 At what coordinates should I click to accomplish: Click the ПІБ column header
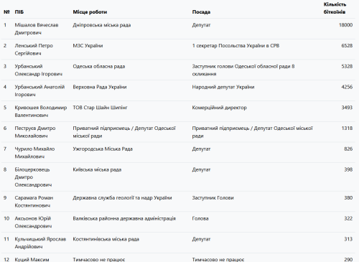coord(19,12)
